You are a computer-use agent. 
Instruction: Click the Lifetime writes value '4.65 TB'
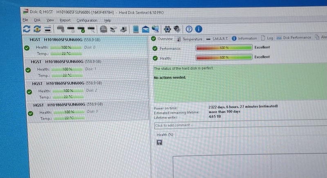pyautogui.click(x=215, y=116)
